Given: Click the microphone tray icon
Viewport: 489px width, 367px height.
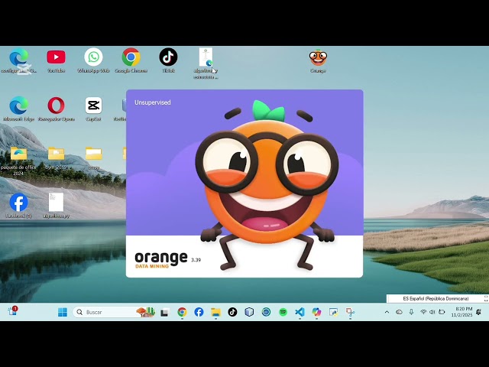Looking at the screenshot, I should pyautogui.click(x=411, y=312).
